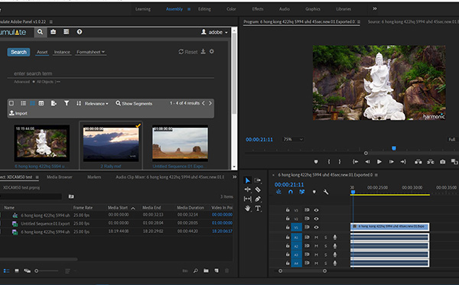Switch results to list view
This screenshot has width=459, height=285.
[x=23, y=103]
